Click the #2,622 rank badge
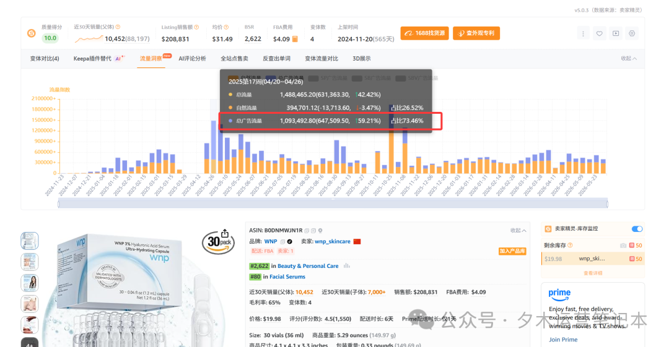Screen dimensions: 669x347 (260, 266)
